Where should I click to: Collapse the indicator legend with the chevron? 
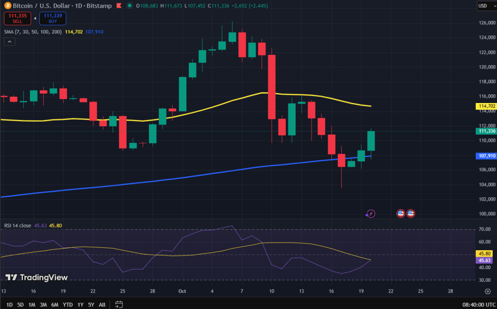click(x=9, y=41)
